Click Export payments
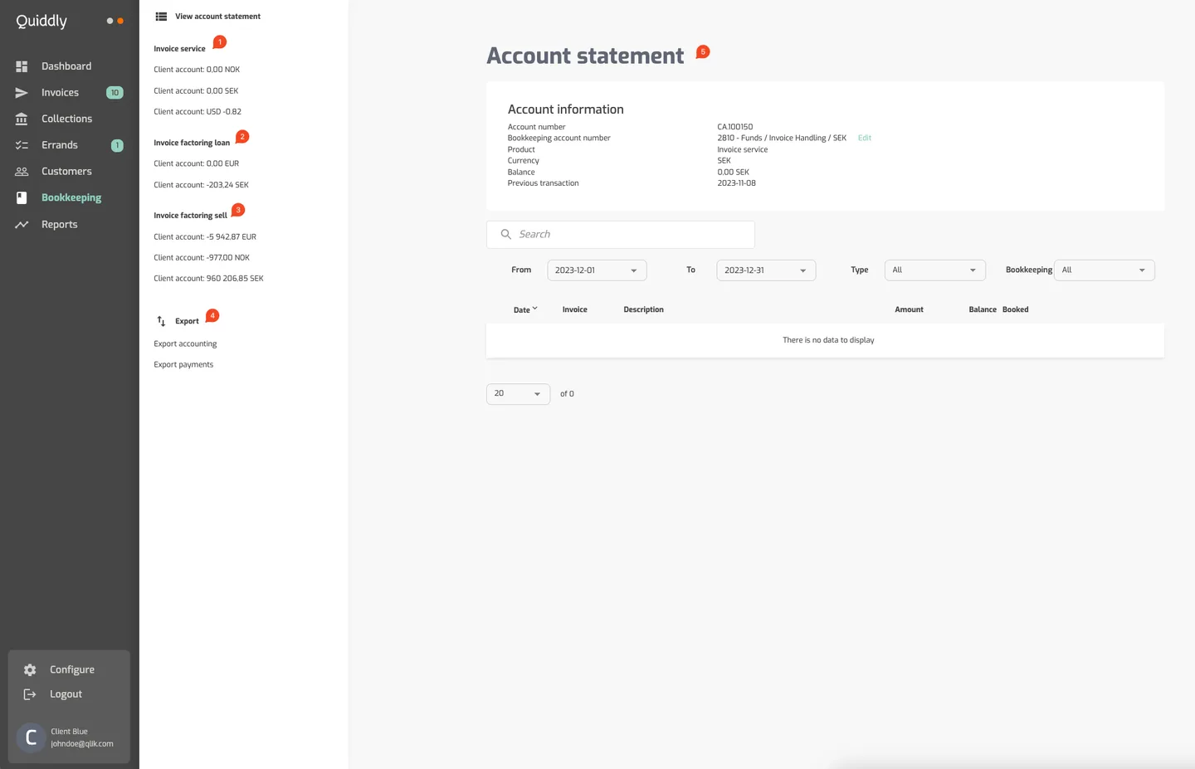The image size is (1195, 769). [183, 365]
